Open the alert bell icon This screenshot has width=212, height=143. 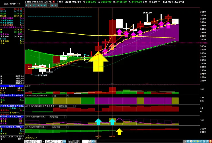(x=211, y=141)
